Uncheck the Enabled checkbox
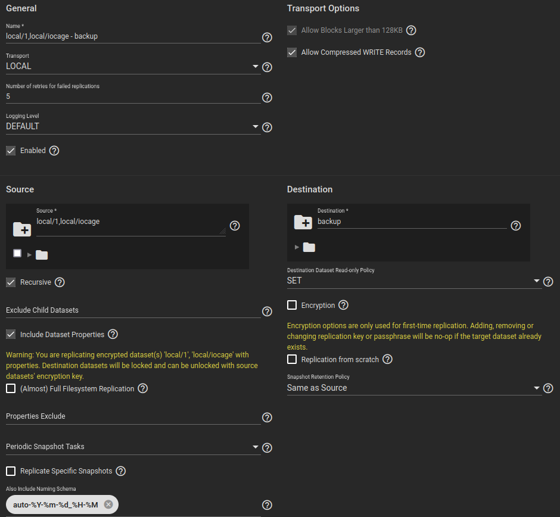 [11, 151]
